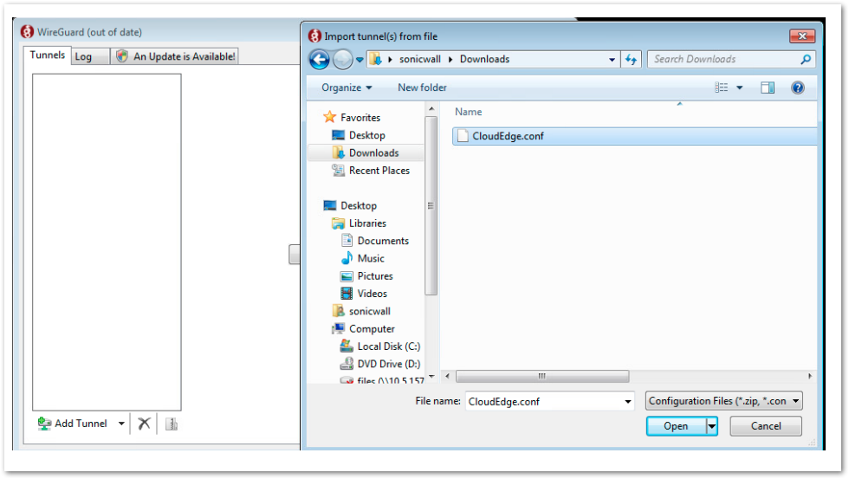Switch to the Log tab
The width and height of the screenshot is (849, 479).
(83, 56)
